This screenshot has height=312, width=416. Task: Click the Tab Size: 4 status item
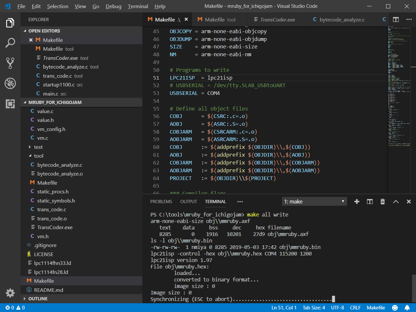pyautogui.click(x=314, y=307)
